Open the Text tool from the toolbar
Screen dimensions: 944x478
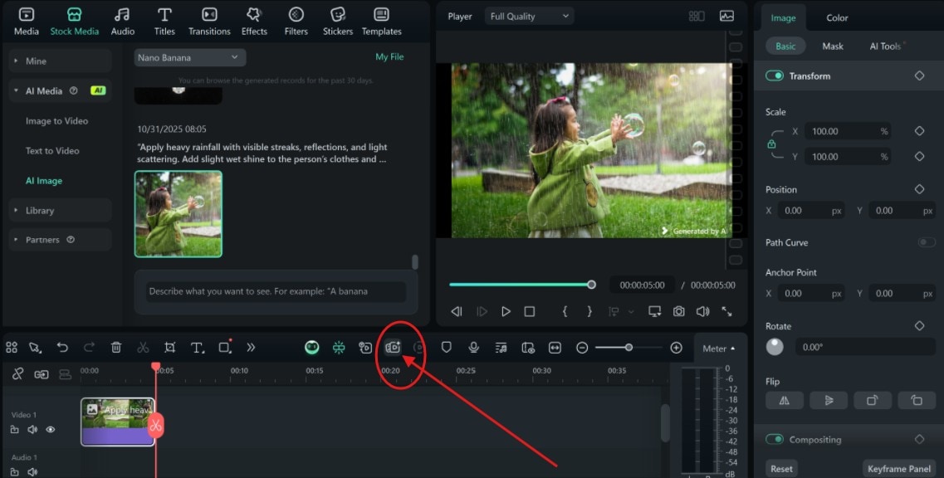[x=197, y=348]
